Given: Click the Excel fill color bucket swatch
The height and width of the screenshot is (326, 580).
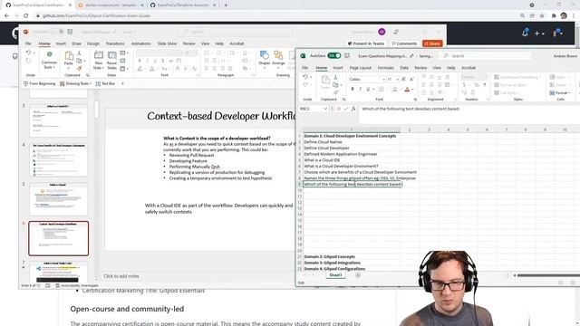Looking at the screenshot, I should 395,89.
